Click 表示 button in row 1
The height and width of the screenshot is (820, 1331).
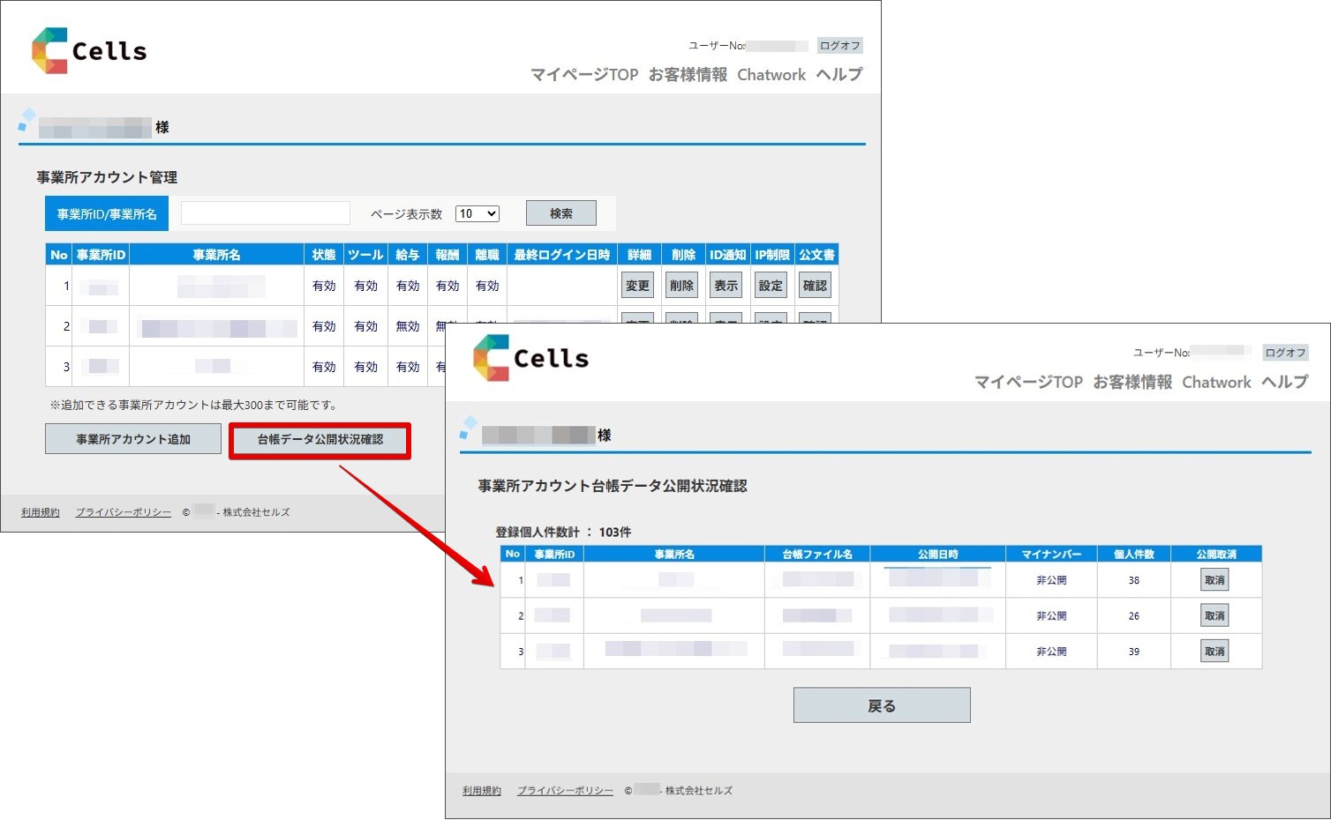click(x=726, y=286)
